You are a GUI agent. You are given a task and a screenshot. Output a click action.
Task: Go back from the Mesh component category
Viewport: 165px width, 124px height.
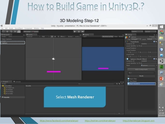[x=129, y=76]
